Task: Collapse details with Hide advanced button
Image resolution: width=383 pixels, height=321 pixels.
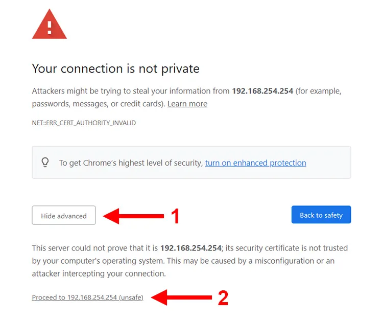Action: 64,215
